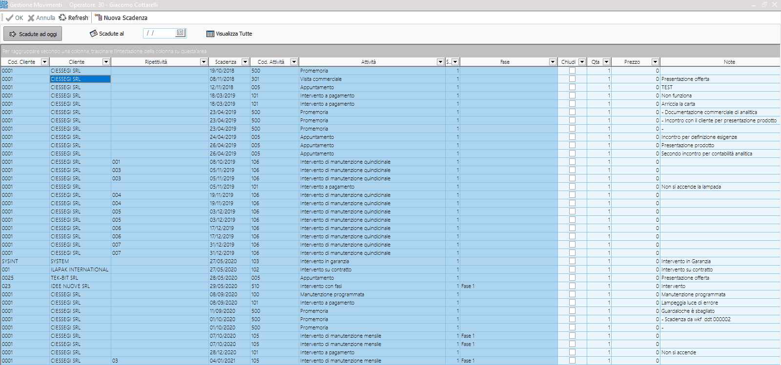Select the Secondo incontro per contabilità analitica note
The width and height of the screenshot is (781, 365).
720,154
